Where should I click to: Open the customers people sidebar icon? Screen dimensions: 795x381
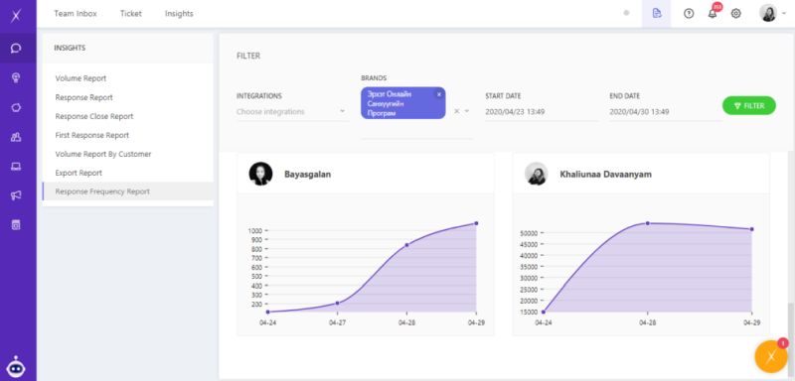[16, 137]
